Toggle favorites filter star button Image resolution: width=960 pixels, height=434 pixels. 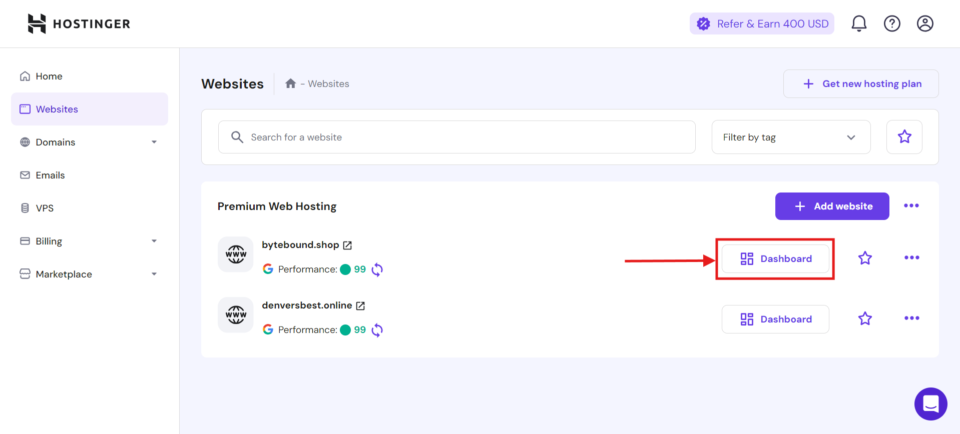click(x=904, y=137)
